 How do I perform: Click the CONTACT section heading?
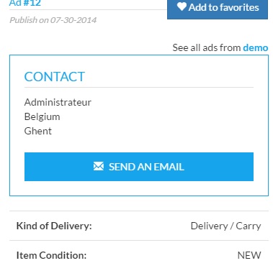(55, 77)
